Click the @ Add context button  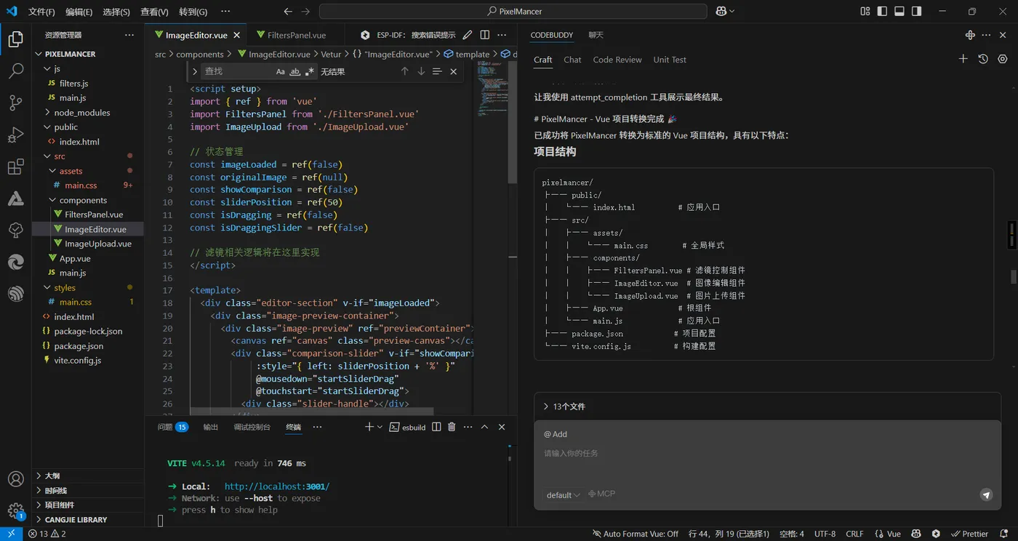click(x=556, y=434)
